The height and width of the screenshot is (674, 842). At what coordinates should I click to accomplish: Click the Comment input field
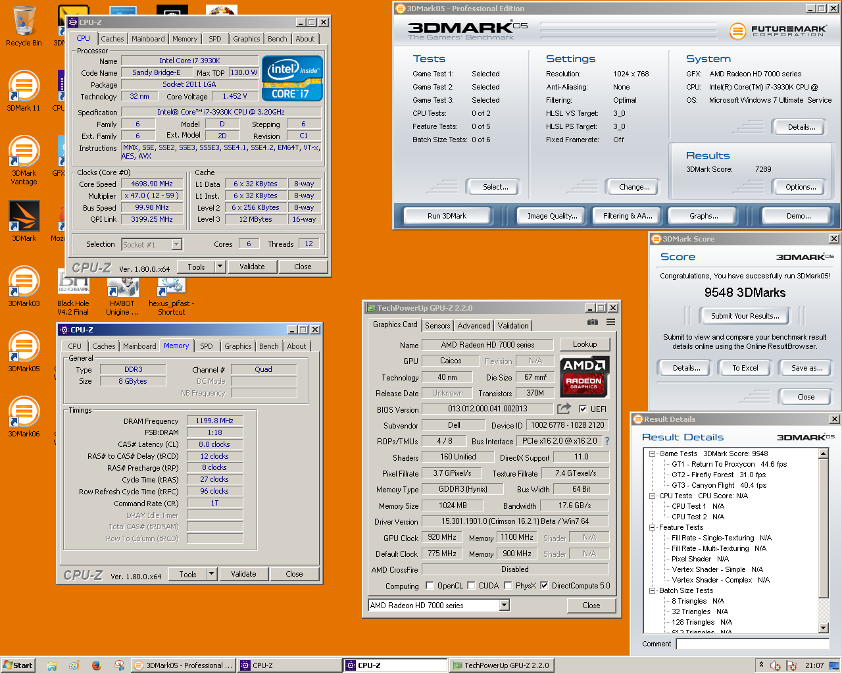point(753,644)
